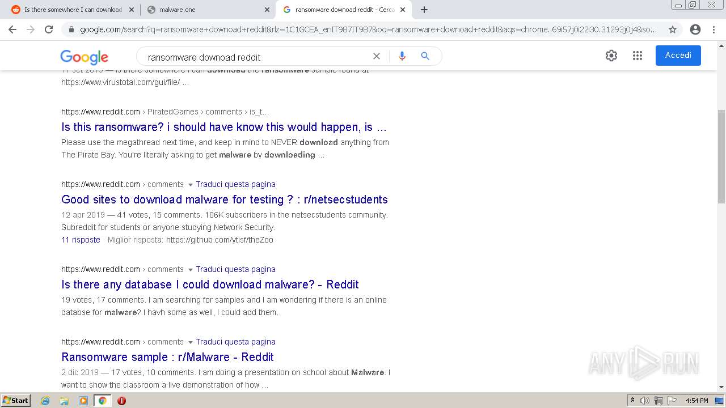This screenshot has width=726, height=408.
Task: Click the page vertical scrollbar thumb
Action: click(x=721, y=156)
